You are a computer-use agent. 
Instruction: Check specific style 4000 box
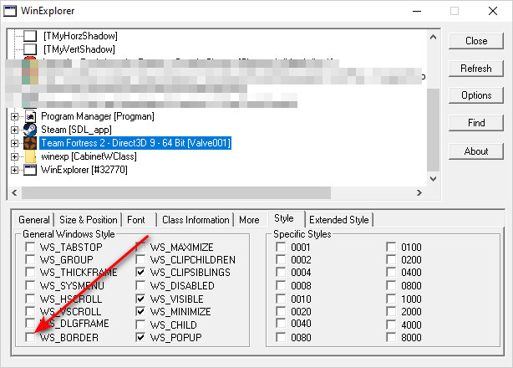coord(391,325)
